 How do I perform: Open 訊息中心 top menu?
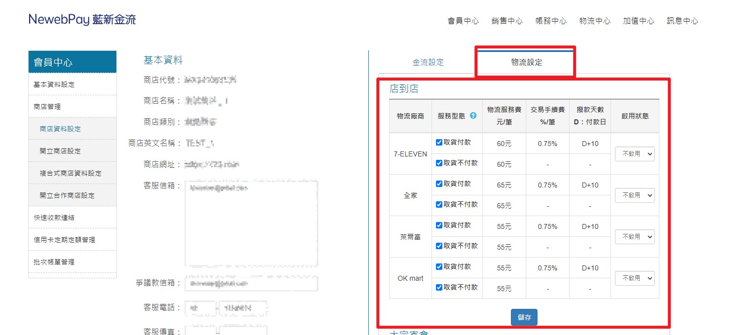click(x=683, y=21)
